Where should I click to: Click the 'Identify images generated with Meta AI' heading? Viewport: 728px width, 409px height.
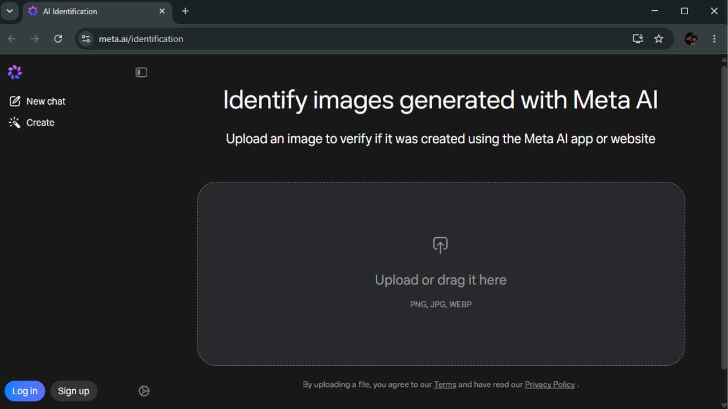click(440, 100)
